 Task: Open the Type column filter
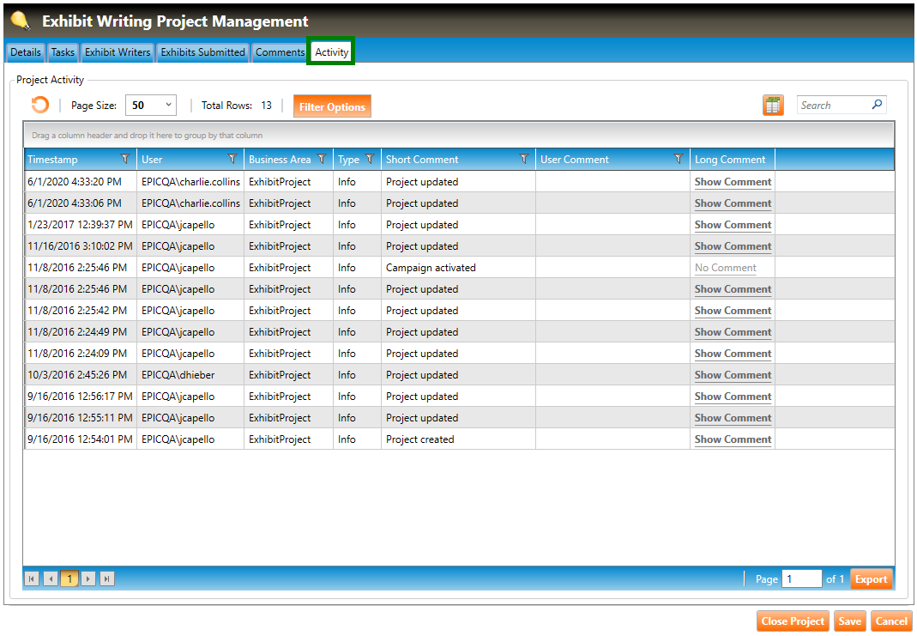click(x=370, y=160)
